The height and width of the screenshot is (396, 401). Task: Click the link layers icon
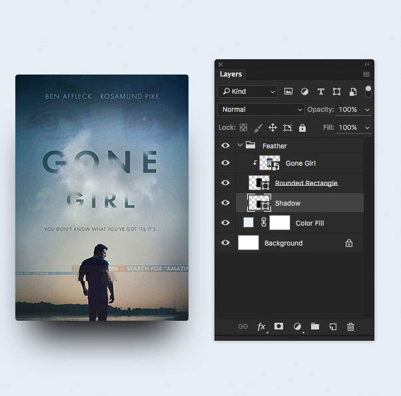(243, 327)
